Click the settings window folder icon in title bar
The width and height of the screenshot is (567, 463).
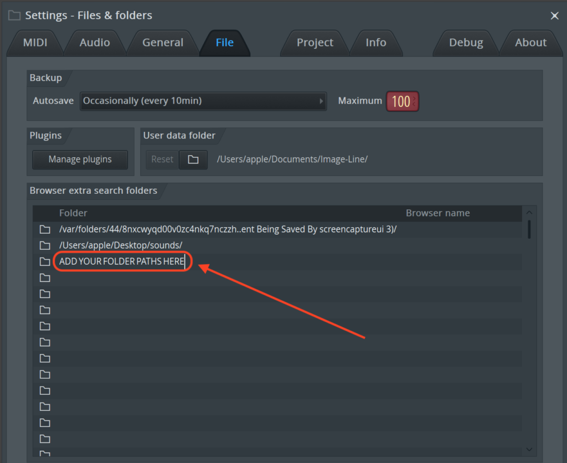click(x=14, y=16)
